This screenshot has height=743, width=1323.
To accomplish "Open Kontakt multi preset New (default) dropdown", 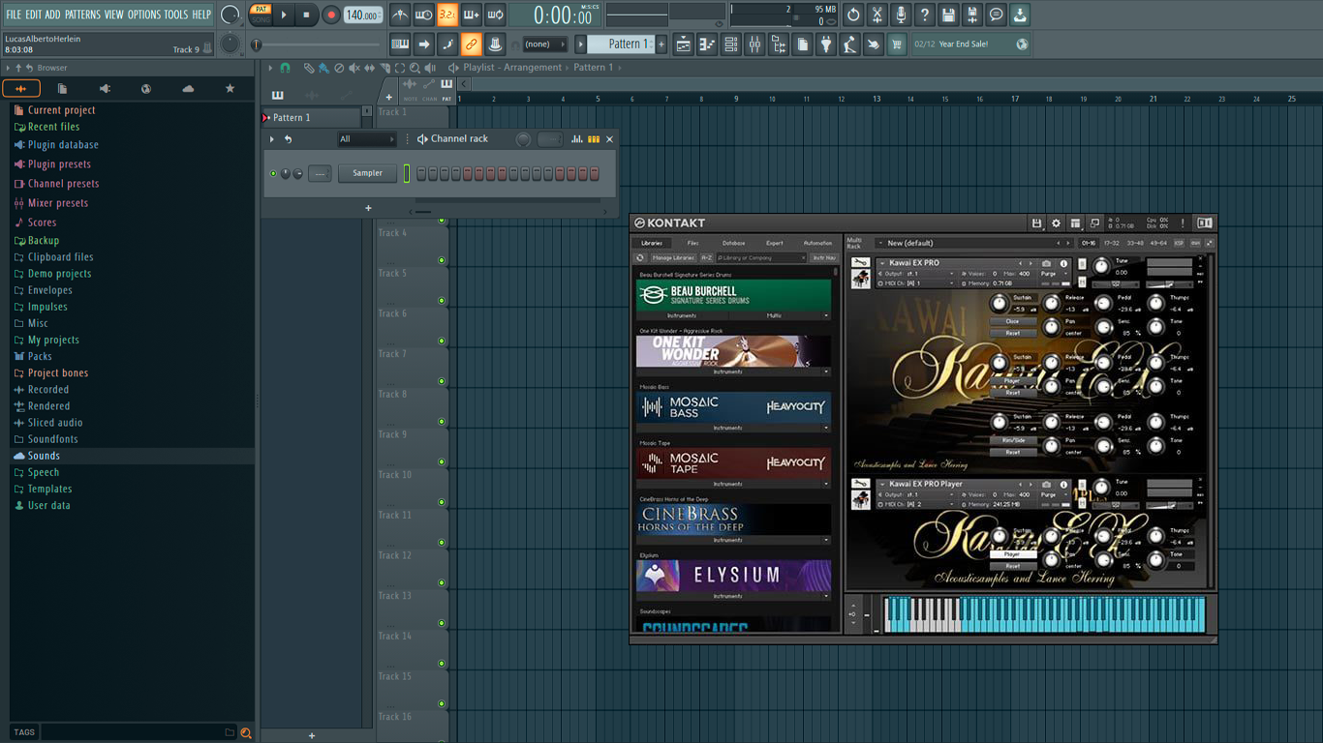I will (973, 243).
